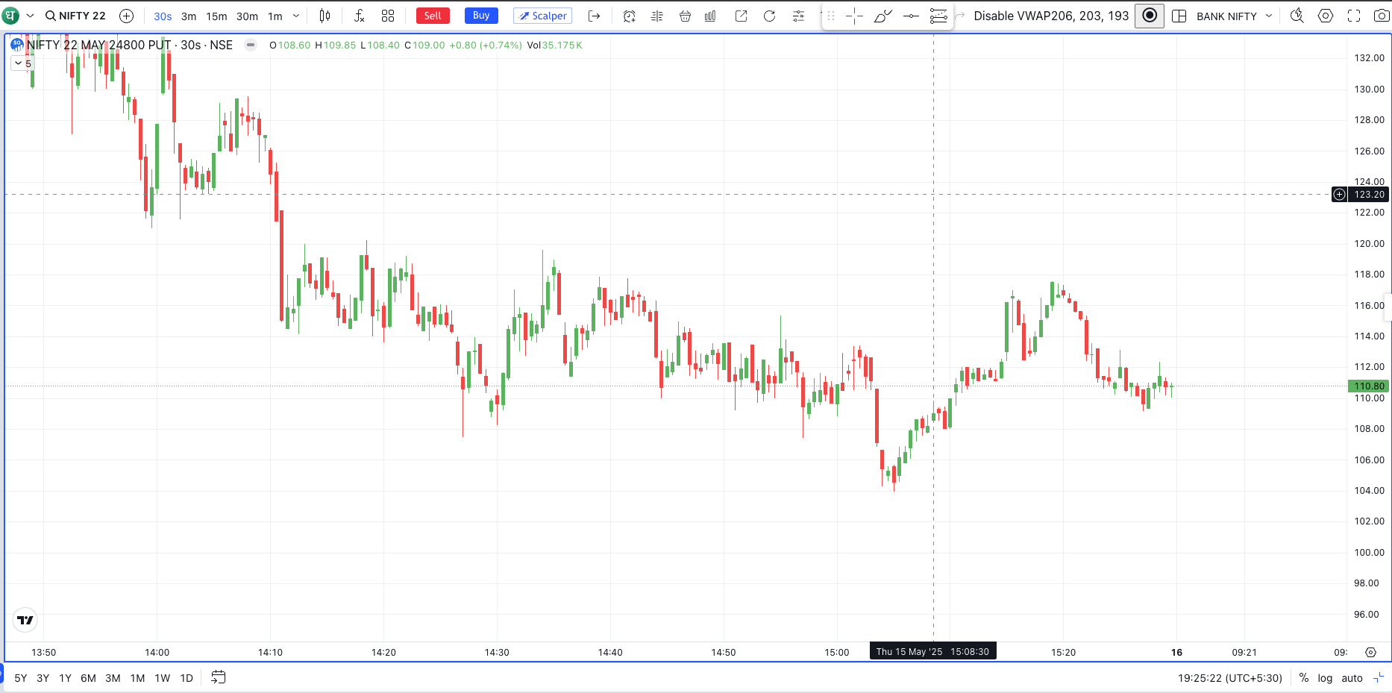The height and width of the screenshot is (693, 1392).
Task: Expand the timeframe interval dropdown
Action: (296, 16)
